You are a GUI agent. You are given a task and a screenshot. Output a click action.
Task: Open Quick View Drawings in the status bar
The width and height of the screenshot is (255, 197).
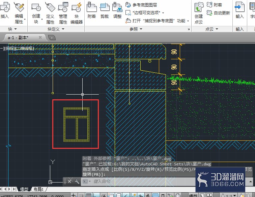click(x=209, y=195)
